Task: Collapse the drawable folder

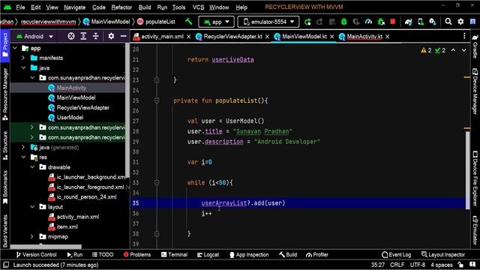Action: [32, 166]
